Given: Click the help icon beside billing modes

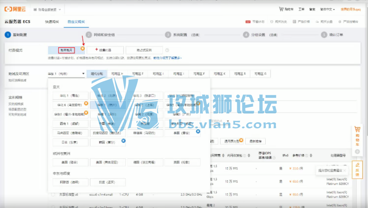Looking at the screenshot, I should [x=167, y=50].
